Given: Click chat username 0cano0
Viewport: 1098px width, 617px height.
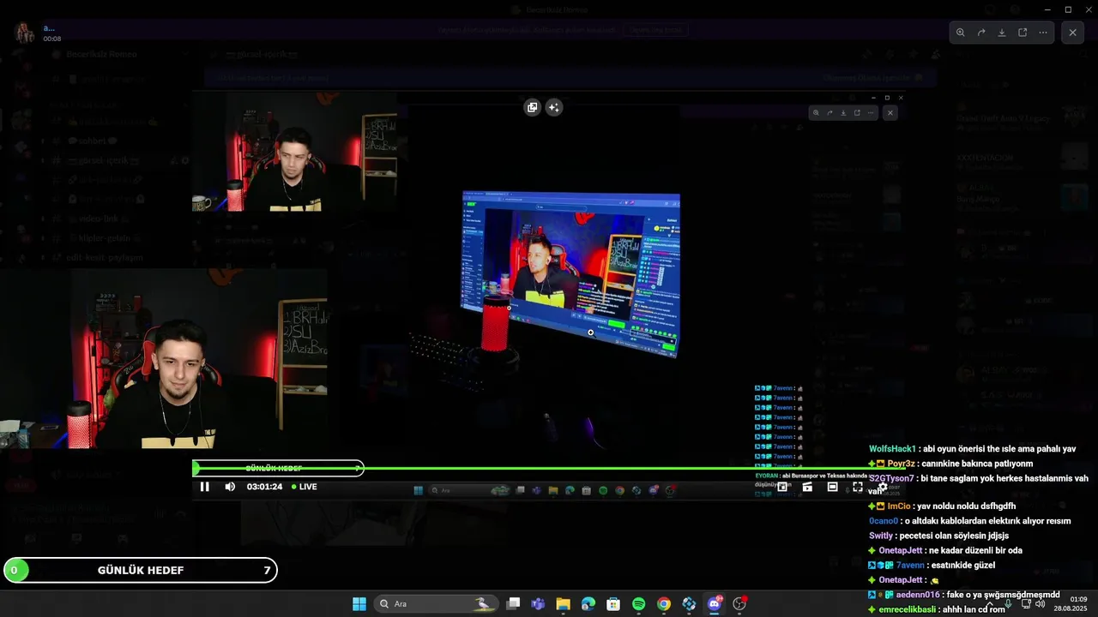Looking at the screenshot, I should (x=884, y=521).
